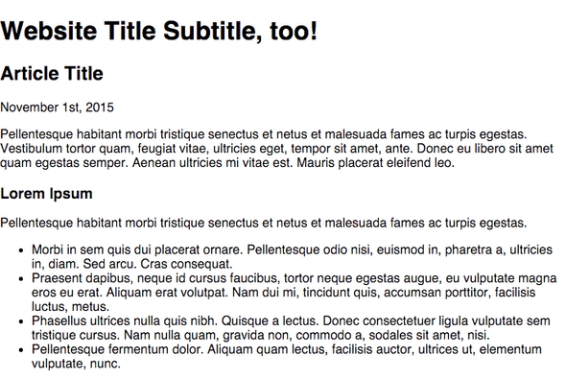
Task: Click the list item starting Pellentesque fermentum dolor
Action: pos(287,357)
